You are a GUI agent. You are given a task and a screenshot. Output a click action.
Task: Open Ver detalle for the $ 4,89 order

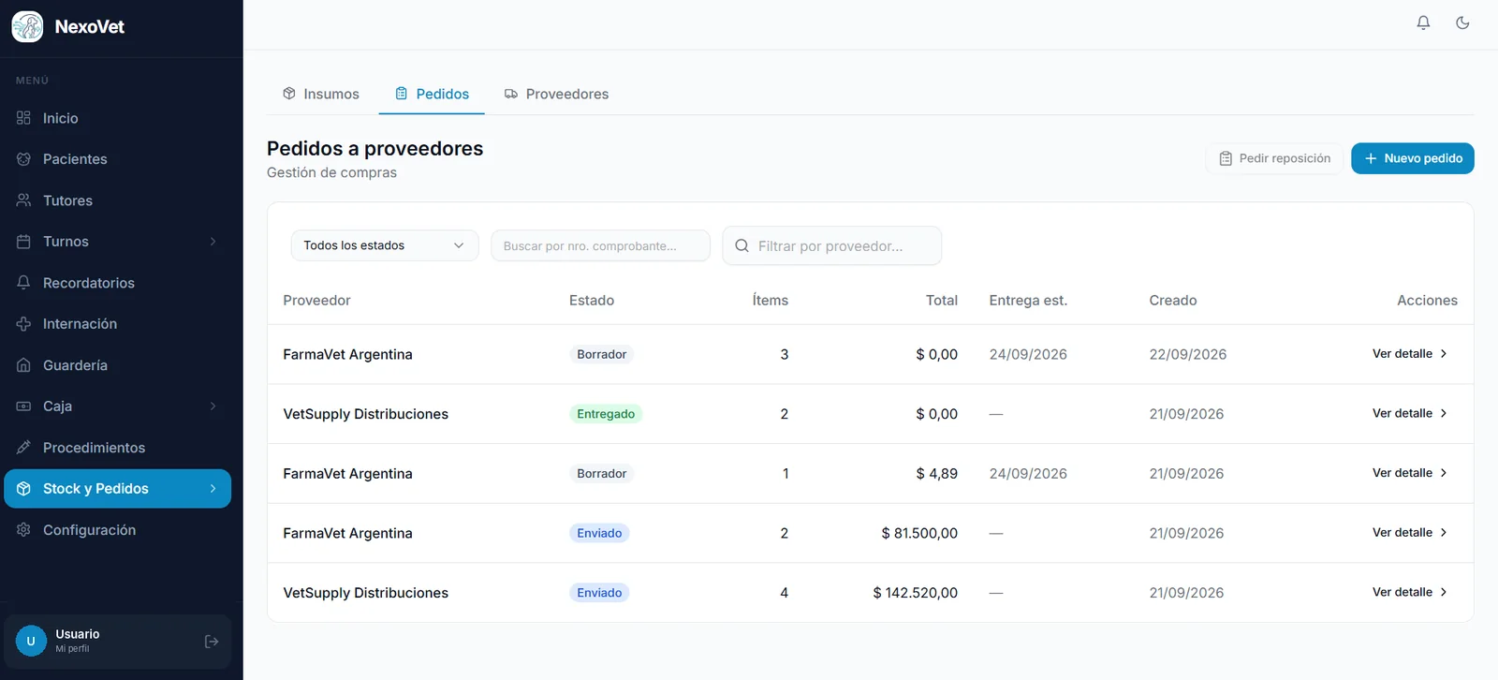[1410, 473]
